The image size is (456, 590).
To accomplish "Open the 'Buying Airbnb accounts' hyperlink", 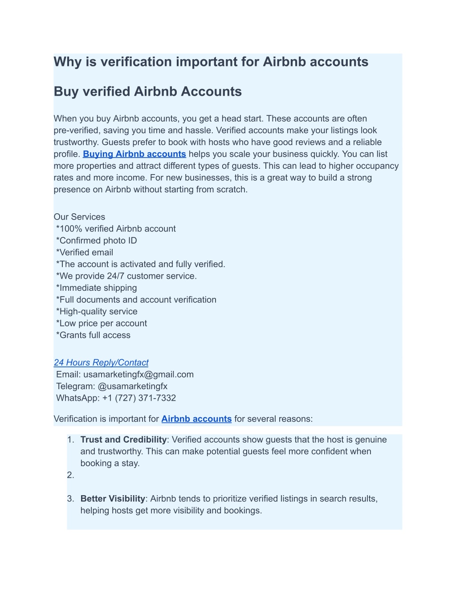I will tap(134, 154).
